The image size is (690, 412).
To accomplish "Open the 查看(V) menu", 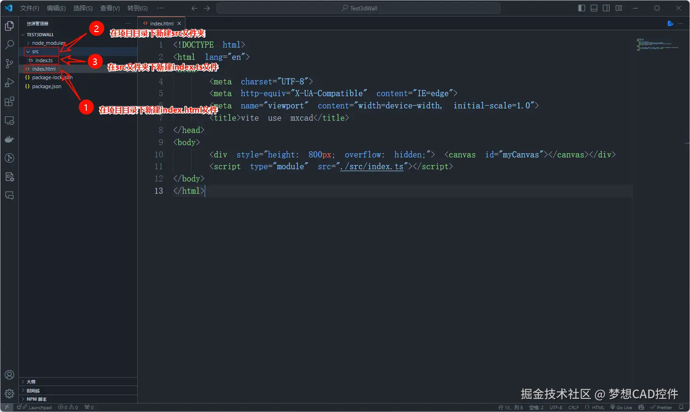I will tap(110, 8).
